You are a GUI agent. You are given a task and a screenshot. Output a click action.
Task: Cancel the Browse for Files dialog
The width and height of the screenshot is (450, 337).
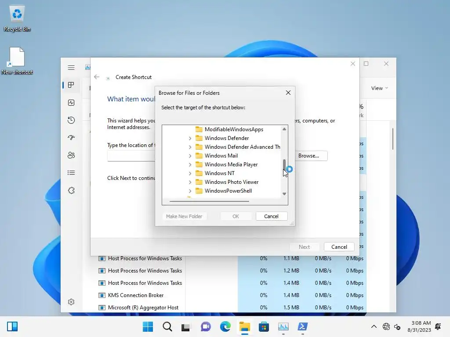pyautogui.click(x=271, y=216)
